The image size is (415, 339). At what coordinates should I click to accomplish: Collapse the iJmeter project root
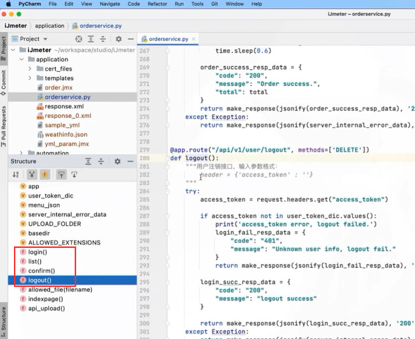[x=13, y=50]
